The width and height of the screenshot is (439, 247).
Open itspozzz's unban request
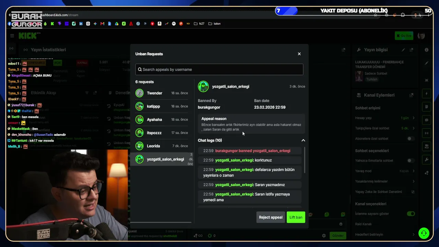pyautogui.click(x=162, y=133)
